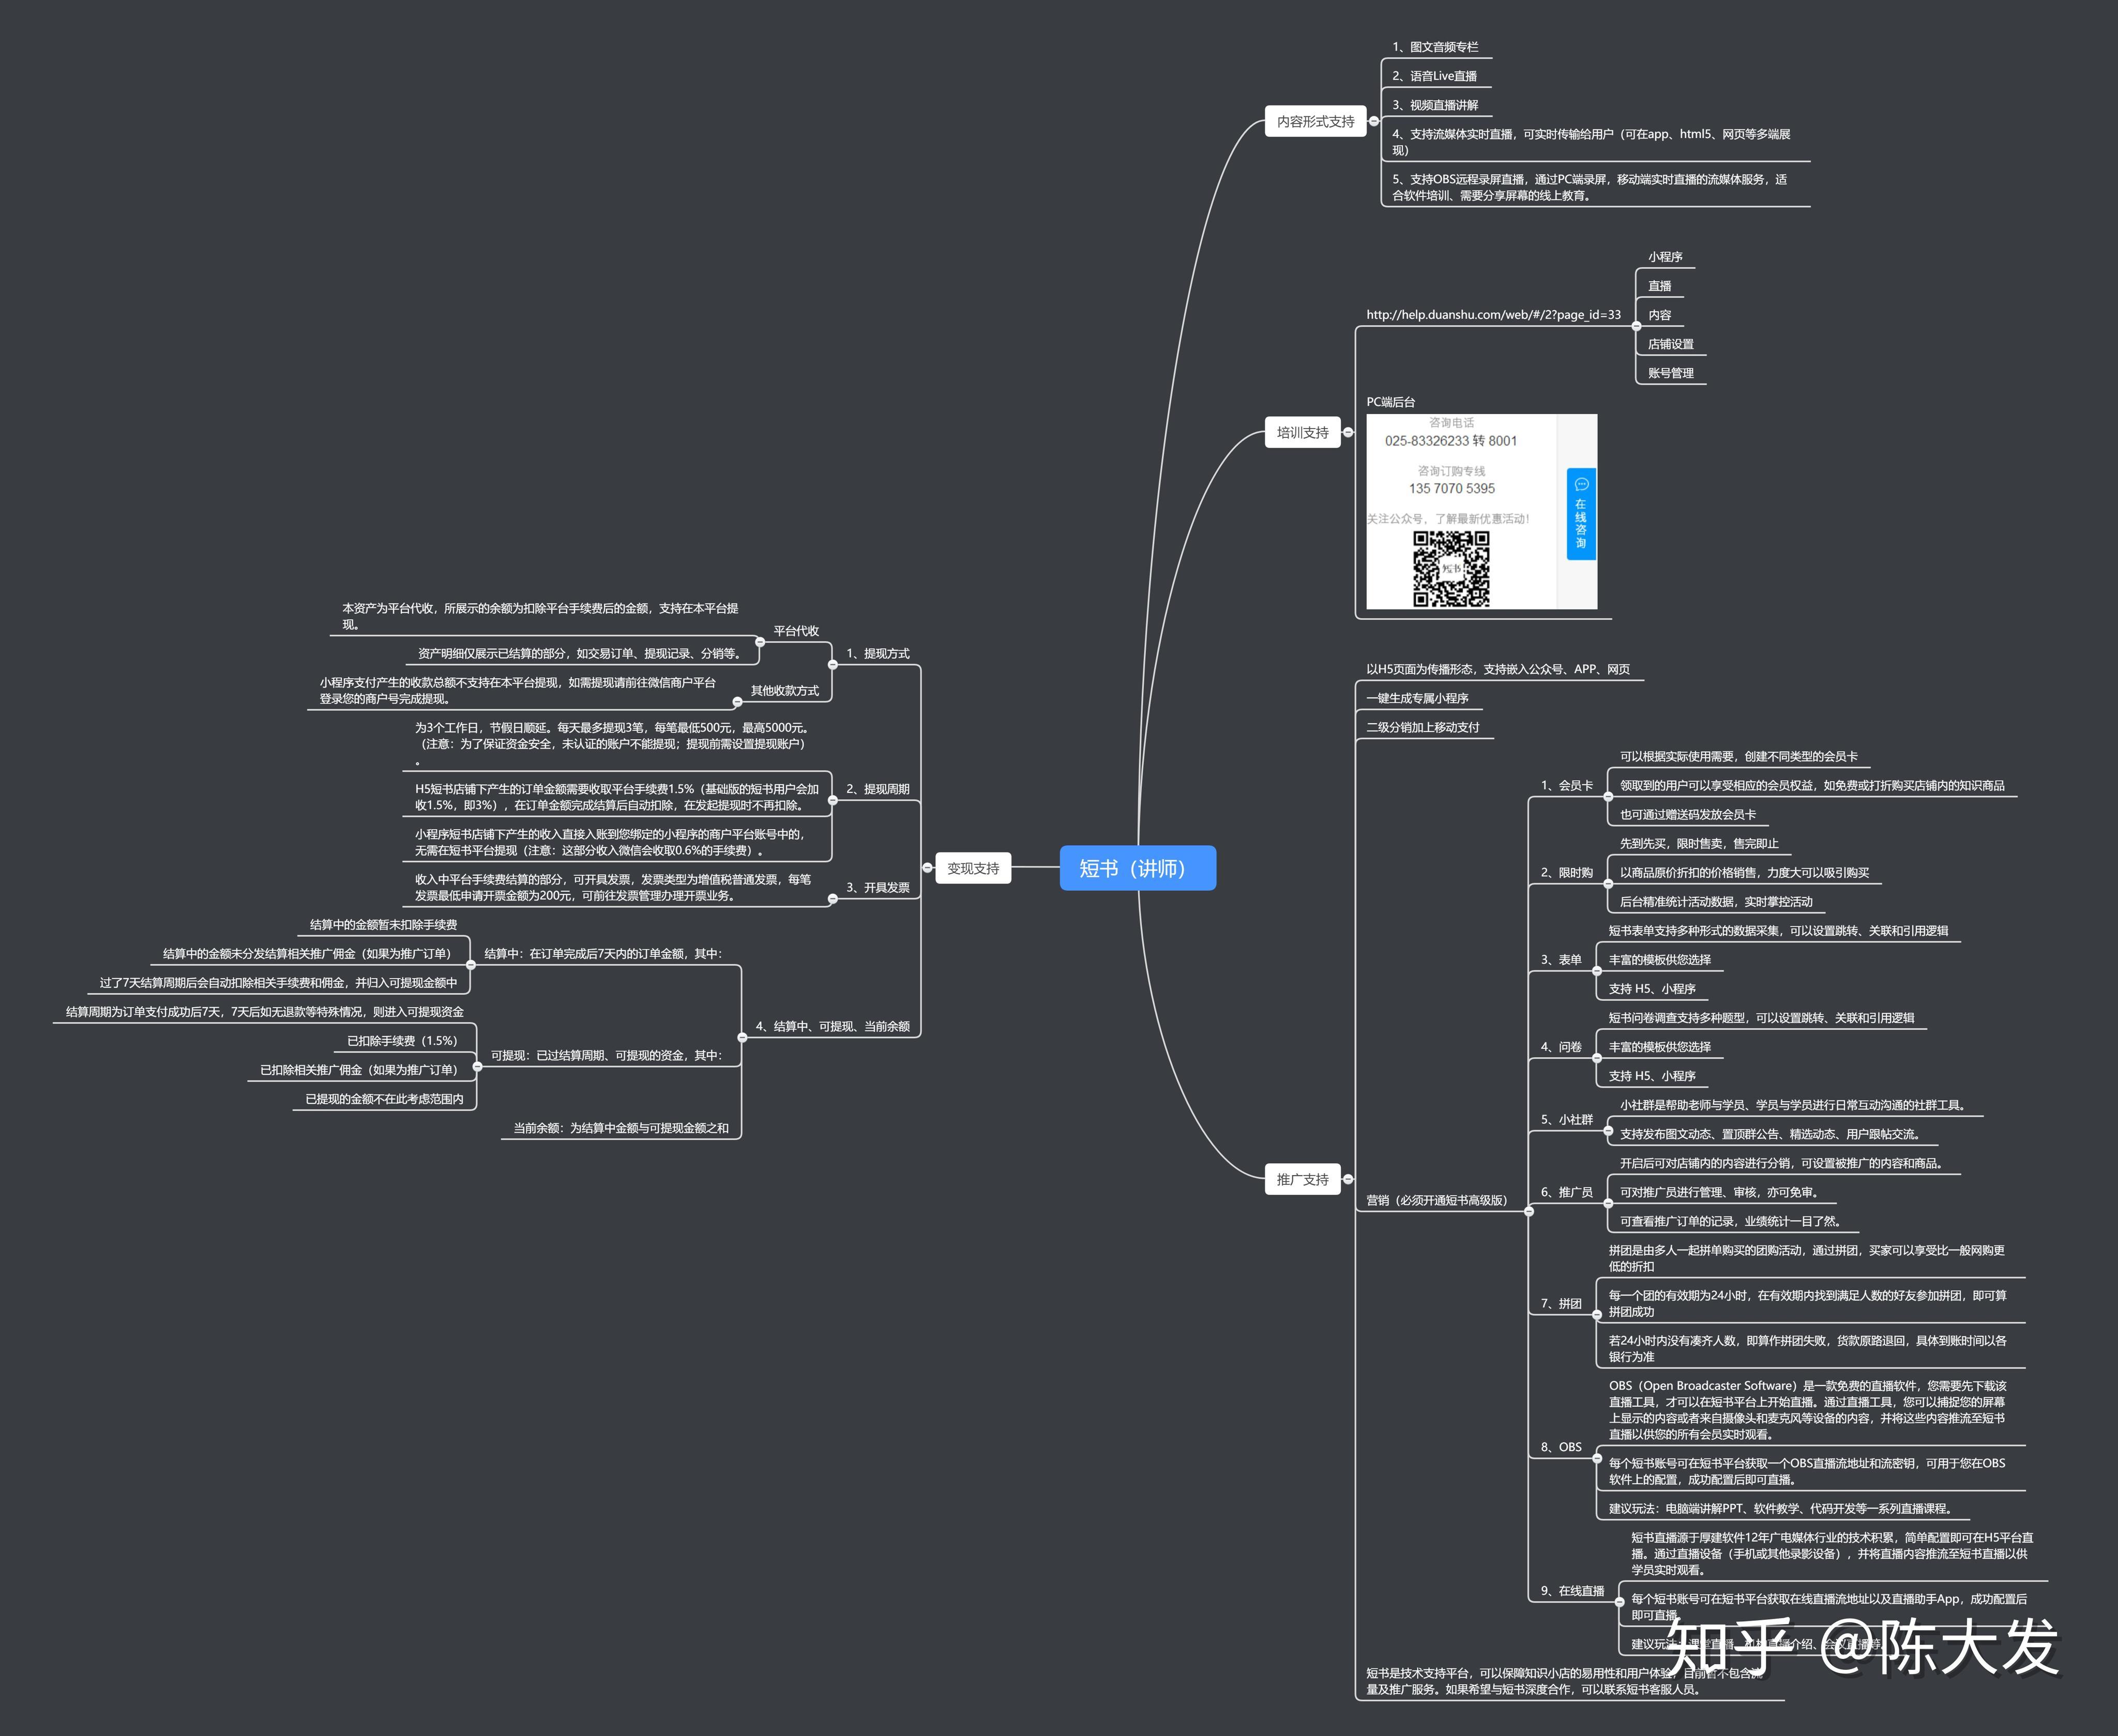Click the 在线咨询 chat button in the image
2118x1736 pixels.
click(x=1581, y=514)
